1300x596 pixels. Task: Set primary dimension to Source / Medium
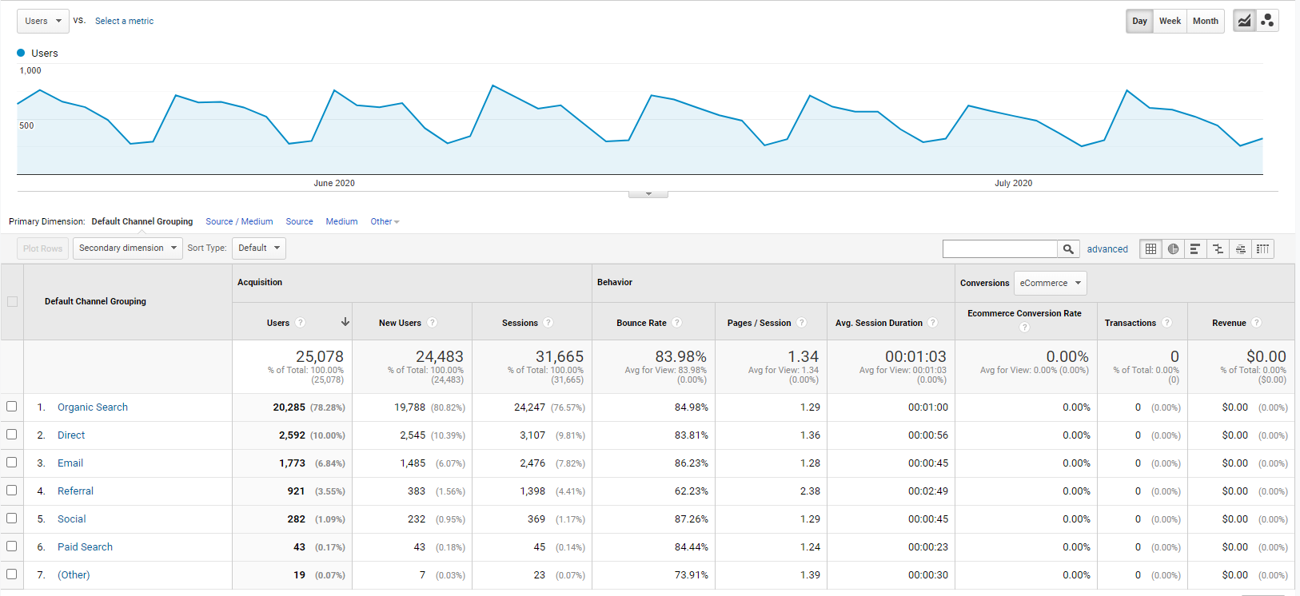click(239, 222)
